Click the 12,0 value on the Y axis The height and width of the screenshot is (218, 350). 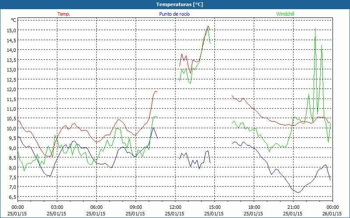click(12, 89)
